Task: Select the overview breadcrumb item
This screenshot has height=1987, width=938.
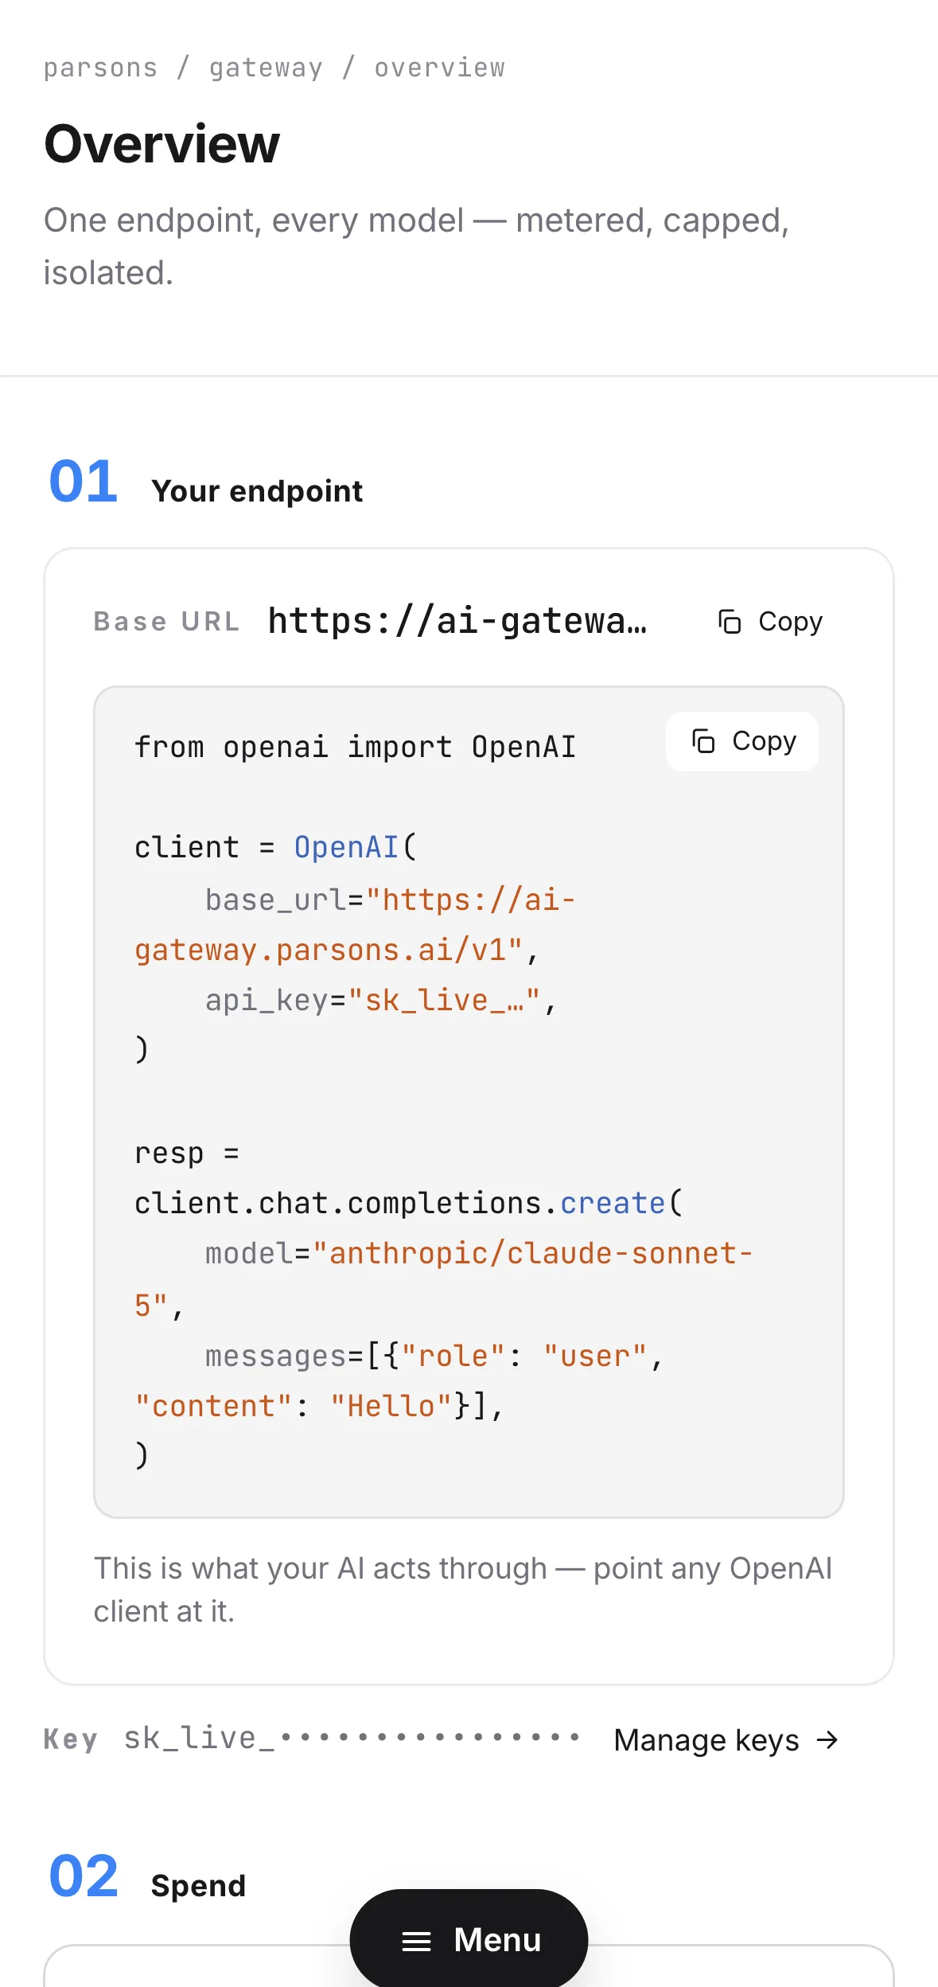Action: 440,68
